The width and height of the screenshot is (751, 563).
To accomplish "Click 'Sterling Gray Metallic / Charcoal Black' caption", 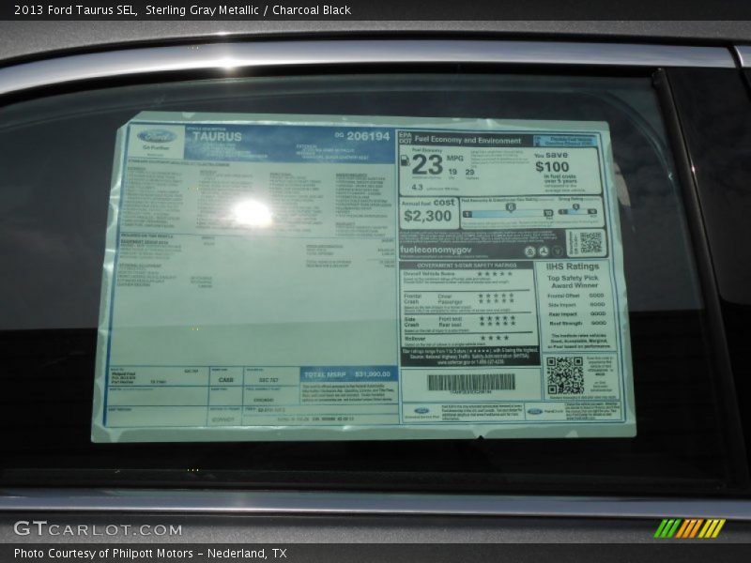I will [248, 10].
